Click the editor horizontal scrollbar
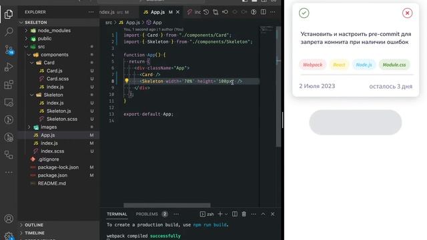Screen dimensions: 427x240 point(167,205)
